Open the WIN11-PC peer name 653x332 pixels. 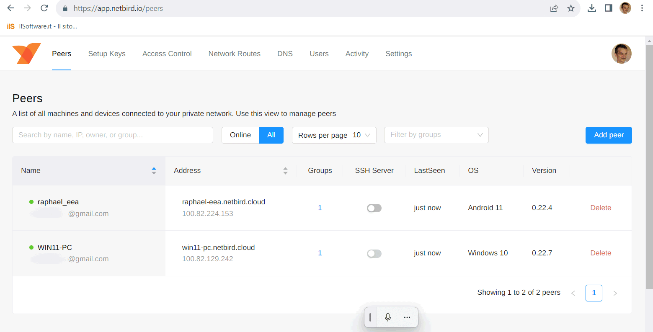click(x=55, y=247)
